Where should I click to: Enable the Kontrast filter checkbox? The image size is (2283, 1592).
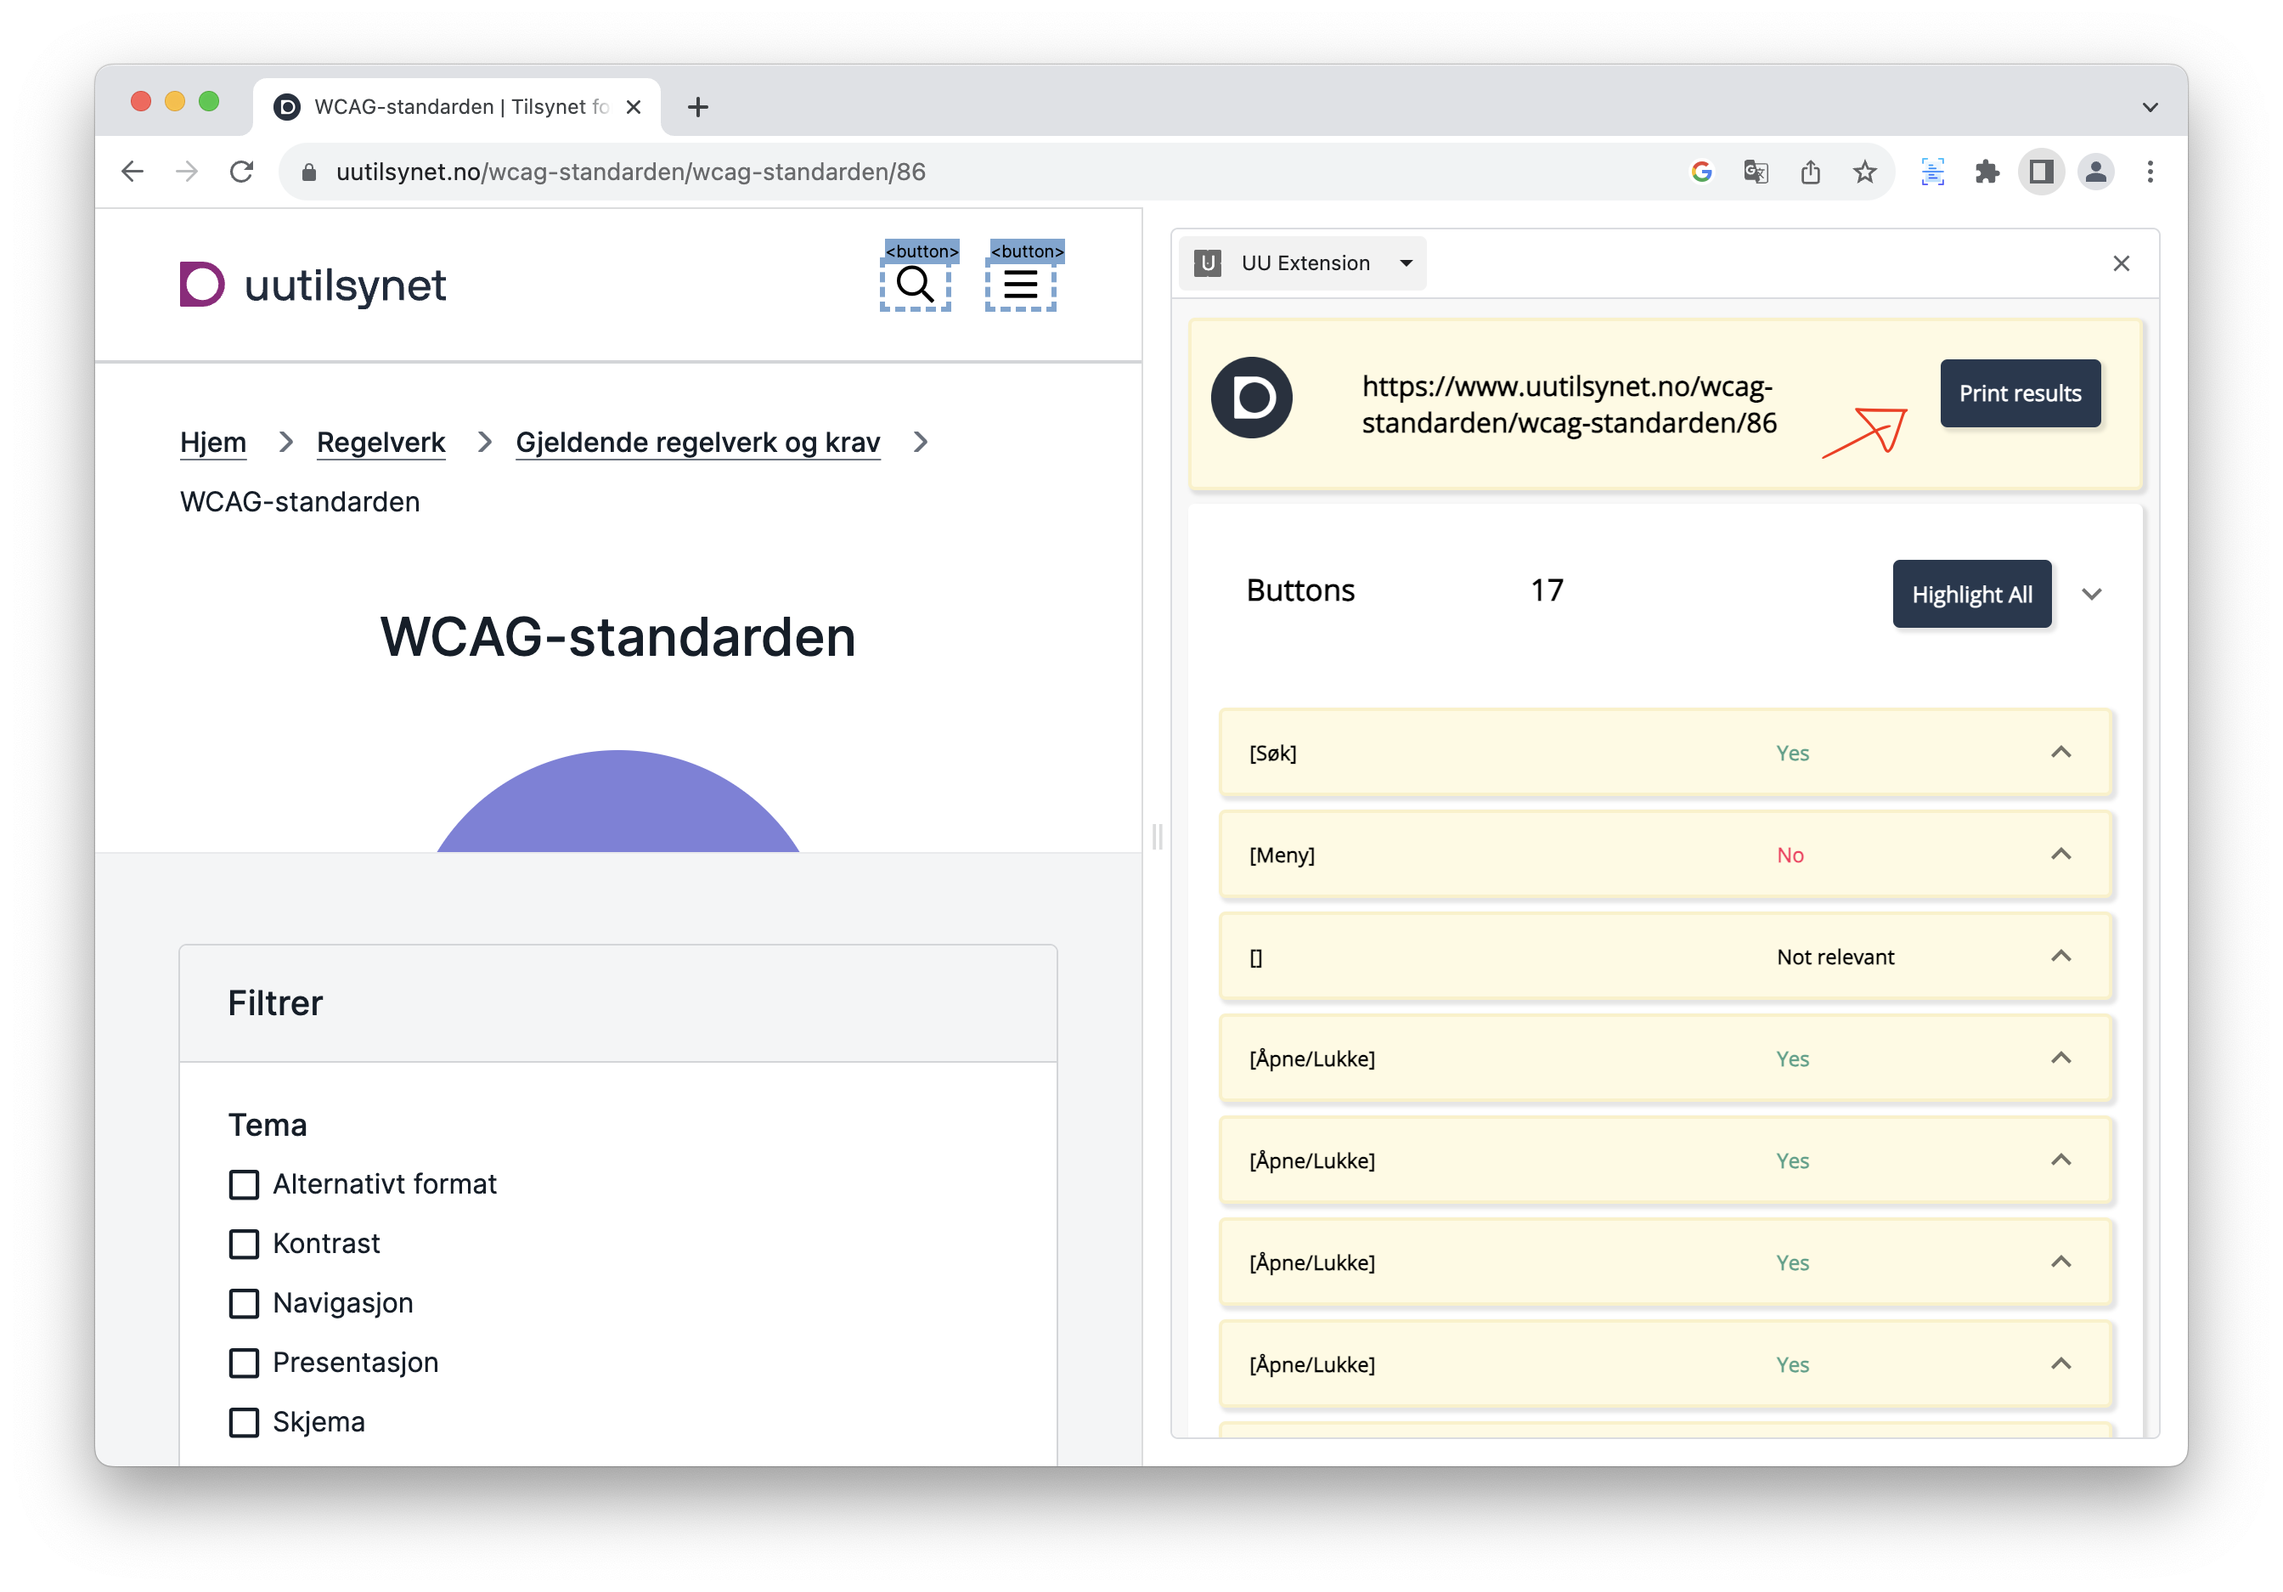click(x=244, y=1244)
